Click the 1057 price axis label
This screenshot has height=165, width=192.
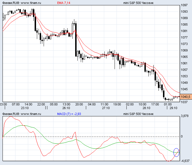[184, 70]
